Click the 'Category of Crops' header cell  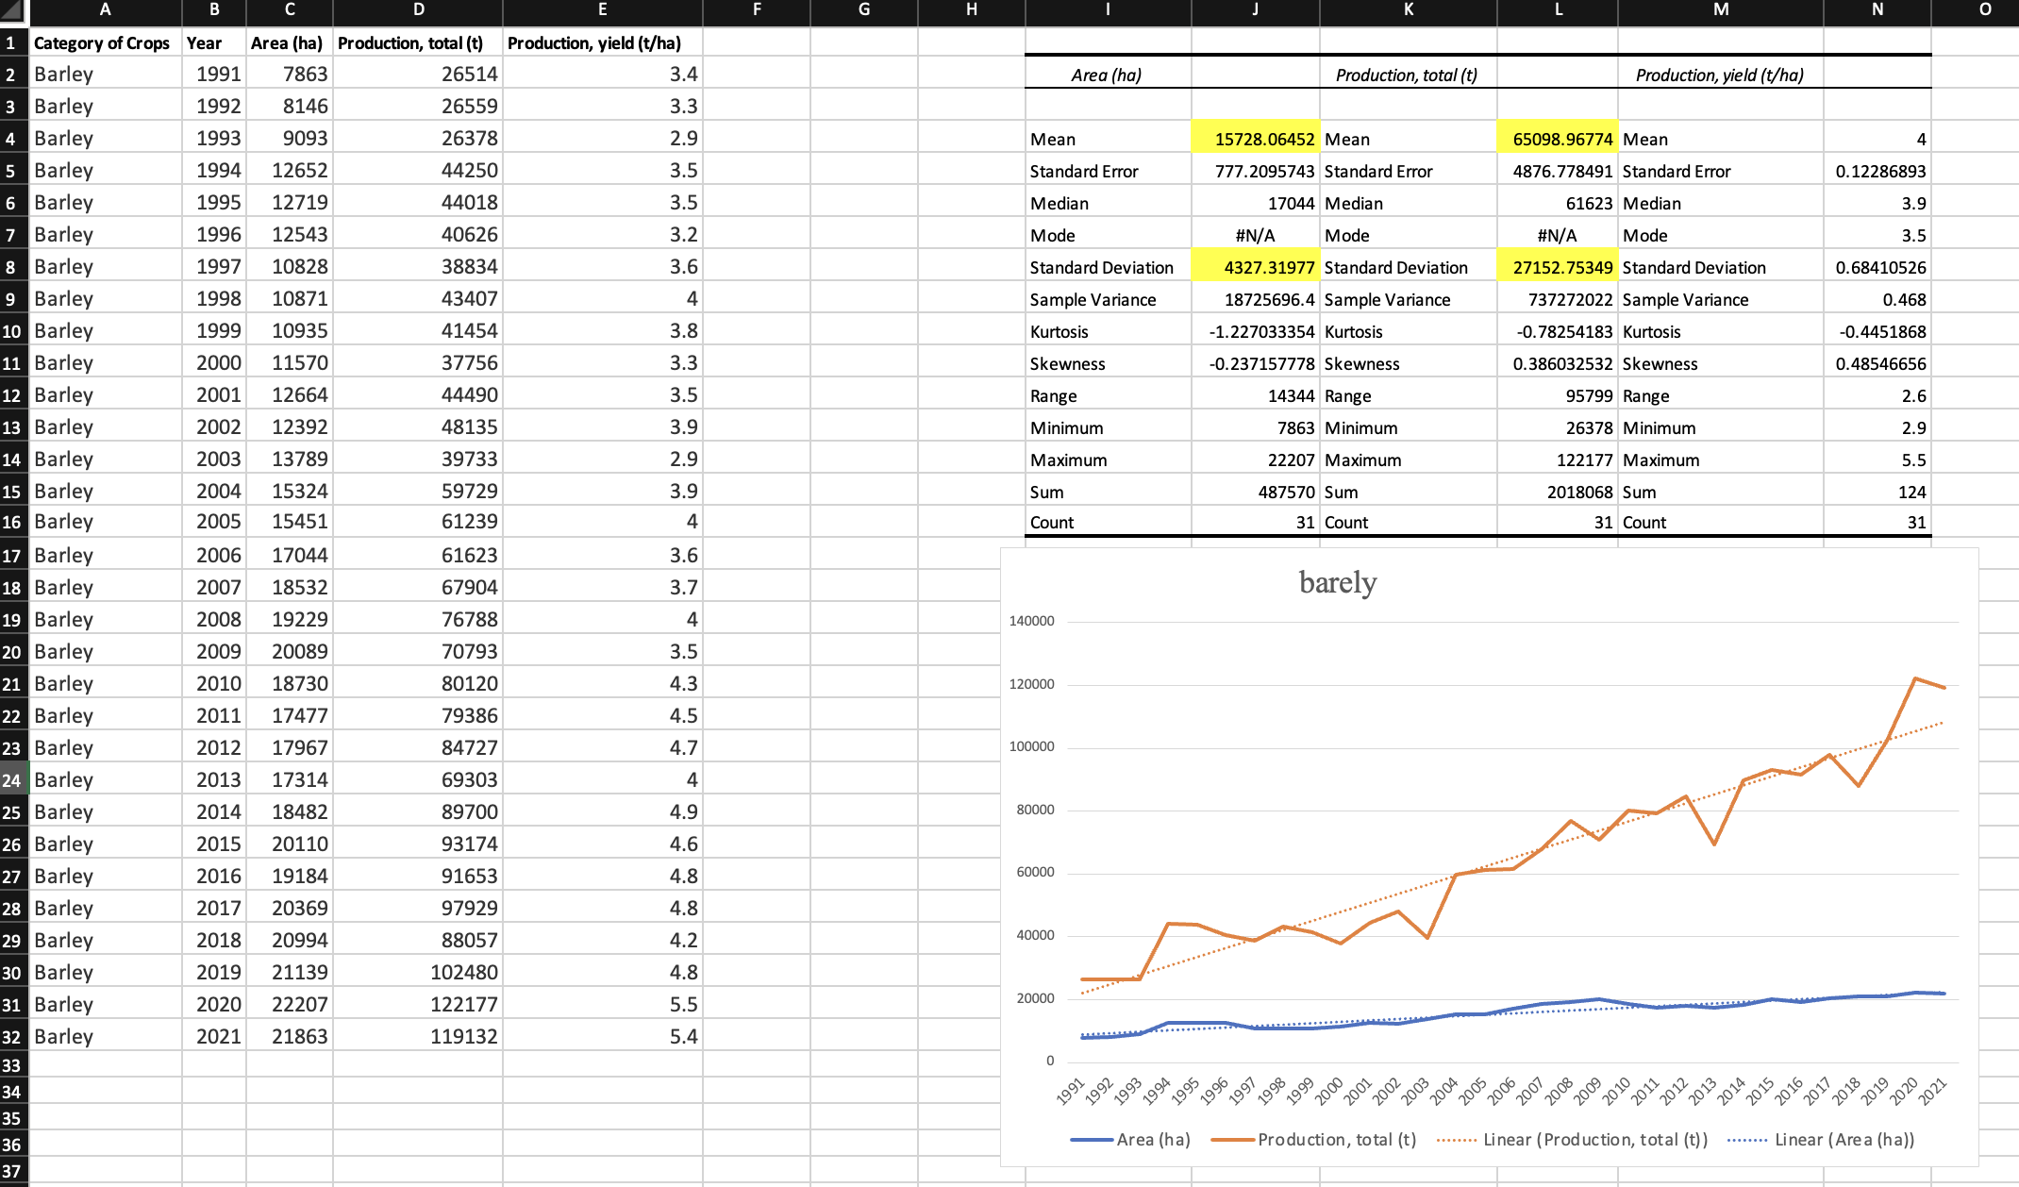pyautogui.click(x=102, y=43)
